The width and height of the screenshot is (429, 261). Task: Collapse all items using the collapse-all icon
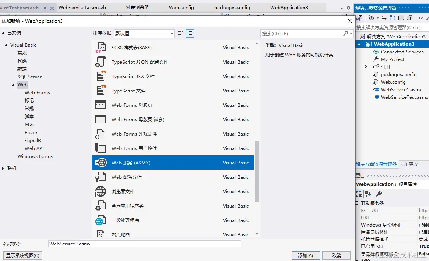401,18
